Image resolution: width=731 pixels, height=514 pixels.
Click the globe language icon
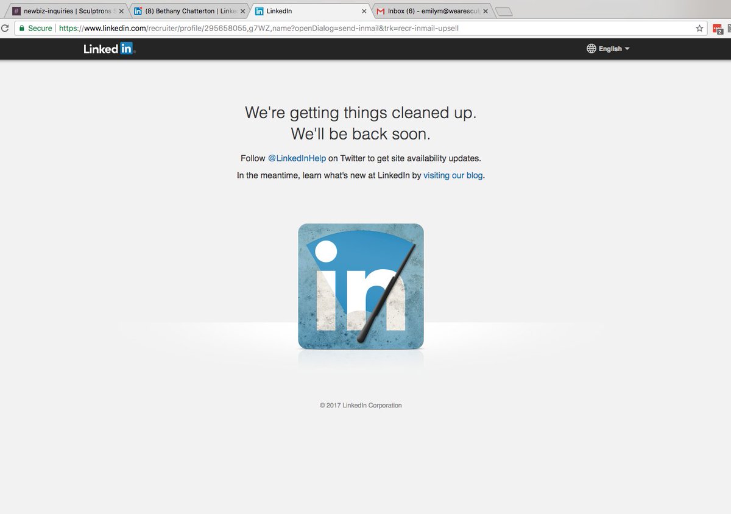point(591,49)
